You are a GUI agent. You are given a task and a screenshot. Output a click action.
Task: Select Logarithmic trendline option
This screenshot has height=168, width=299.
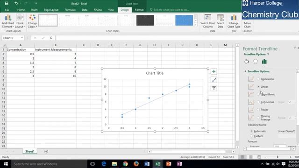point(258,94)
